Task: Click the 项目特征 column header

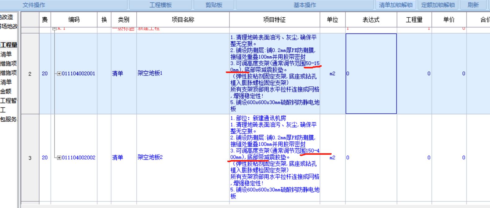Action: tap(274, 20)
